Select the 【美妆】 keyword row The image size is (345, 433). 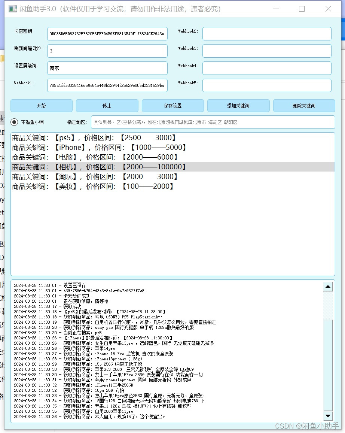coord(173,187)
